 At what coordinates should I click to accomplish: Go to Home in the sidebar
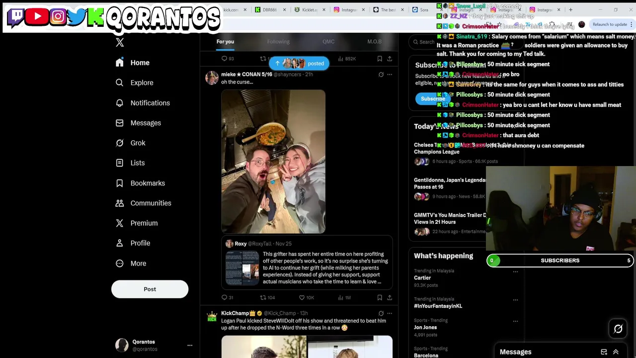point(133,63)
